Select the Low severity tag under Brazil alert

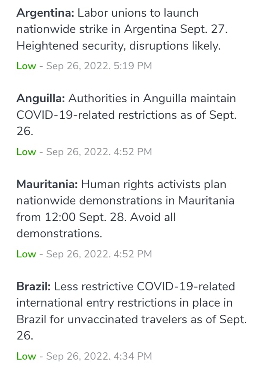[26, 356]
